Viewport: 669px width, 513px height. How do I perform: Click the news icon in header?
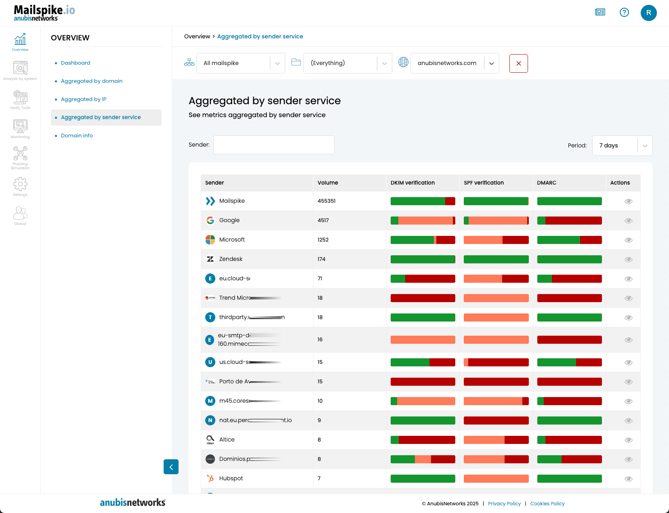point(600,13)
